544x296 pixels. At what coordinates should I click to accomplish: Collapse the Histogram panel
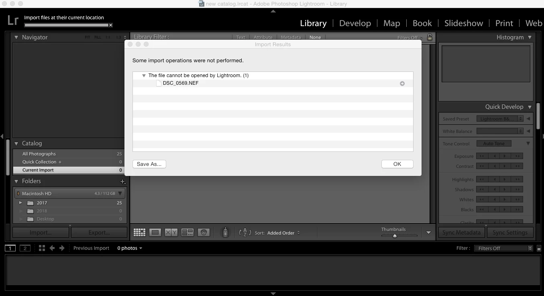tap(530, 37)
